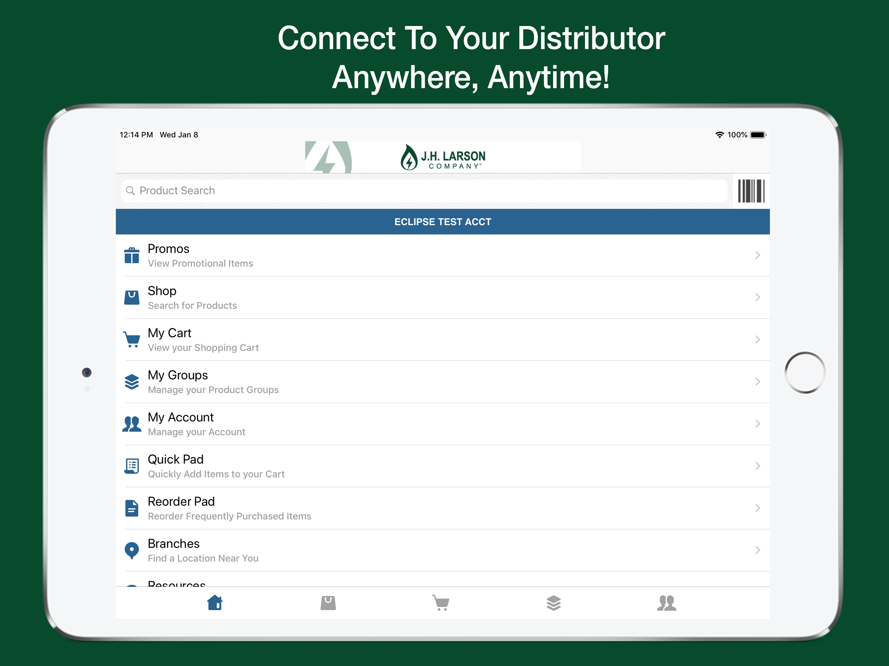The width and height of the screenshot is (889, 666).
Task: Click the Shop bag icon in list
Action: click(132, 297)
